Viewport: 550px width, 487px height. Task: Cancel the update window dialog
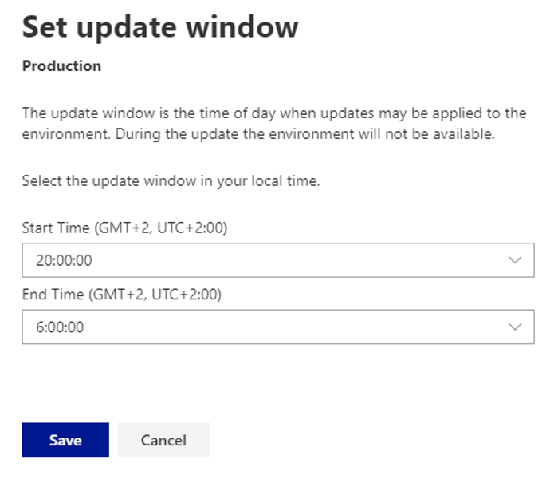pos(163,440)
